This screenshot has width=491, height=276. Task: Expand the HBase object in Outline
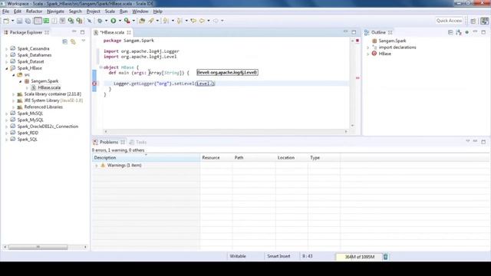pos(368,54)
